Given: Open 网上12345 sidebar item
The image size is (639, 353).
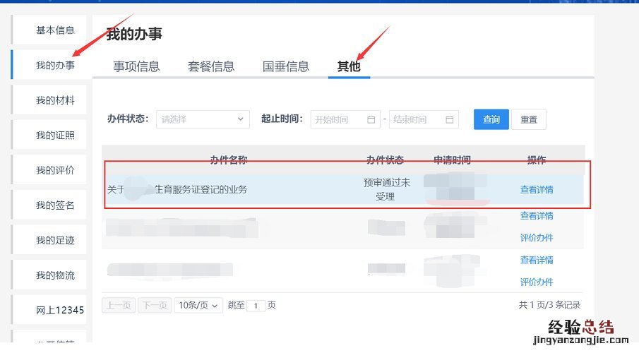Looking at the screenshot, I should 49,310.
